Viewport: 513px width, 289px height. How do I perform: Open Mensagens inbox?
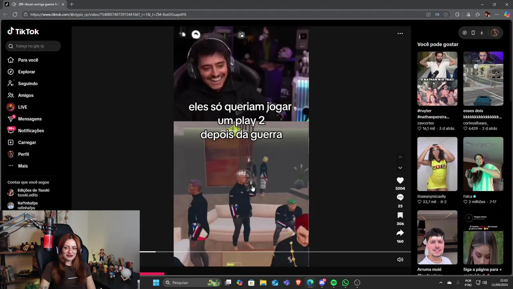tap(24, 119)
